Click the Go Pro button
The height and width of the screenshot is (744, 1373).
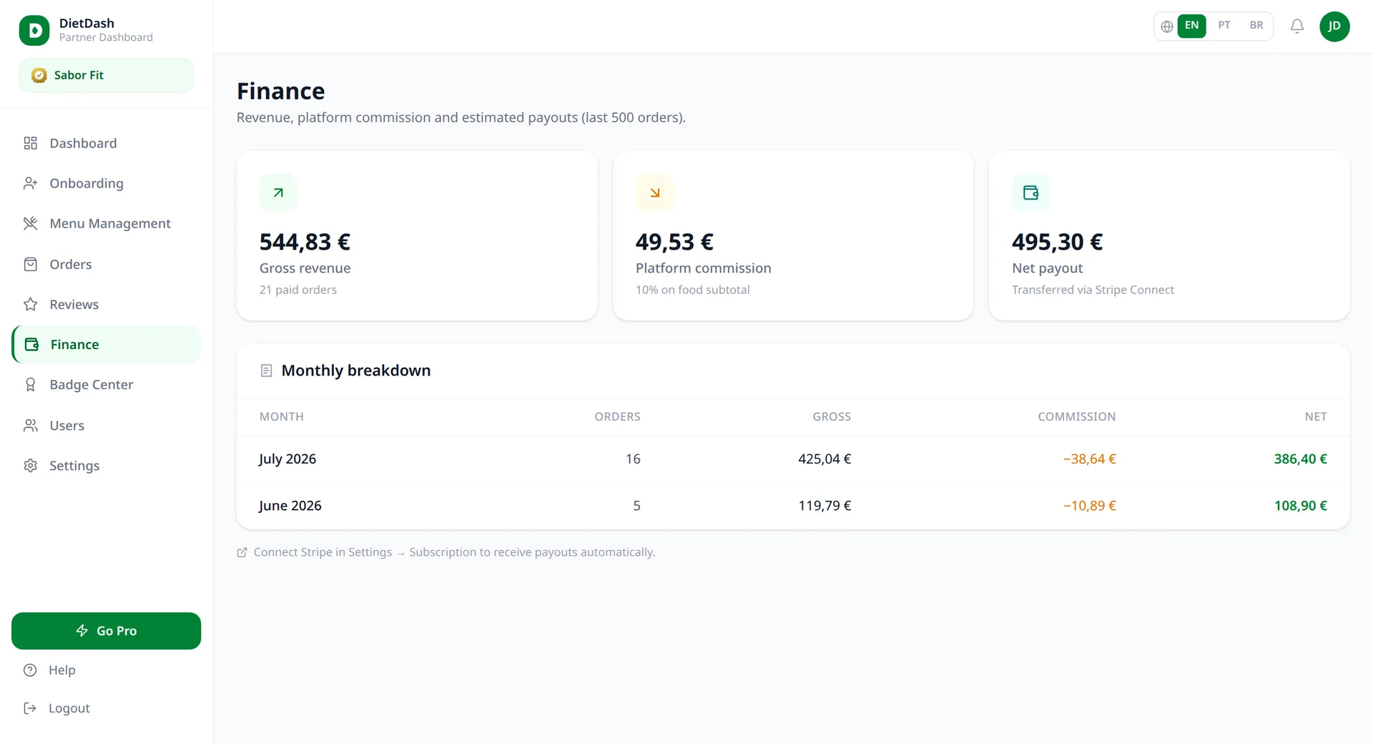106,630
